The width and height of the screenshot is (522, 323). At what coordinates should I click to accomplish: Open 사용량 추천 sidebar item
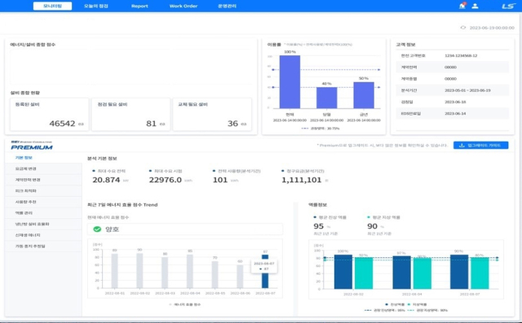tap(43, 202)
